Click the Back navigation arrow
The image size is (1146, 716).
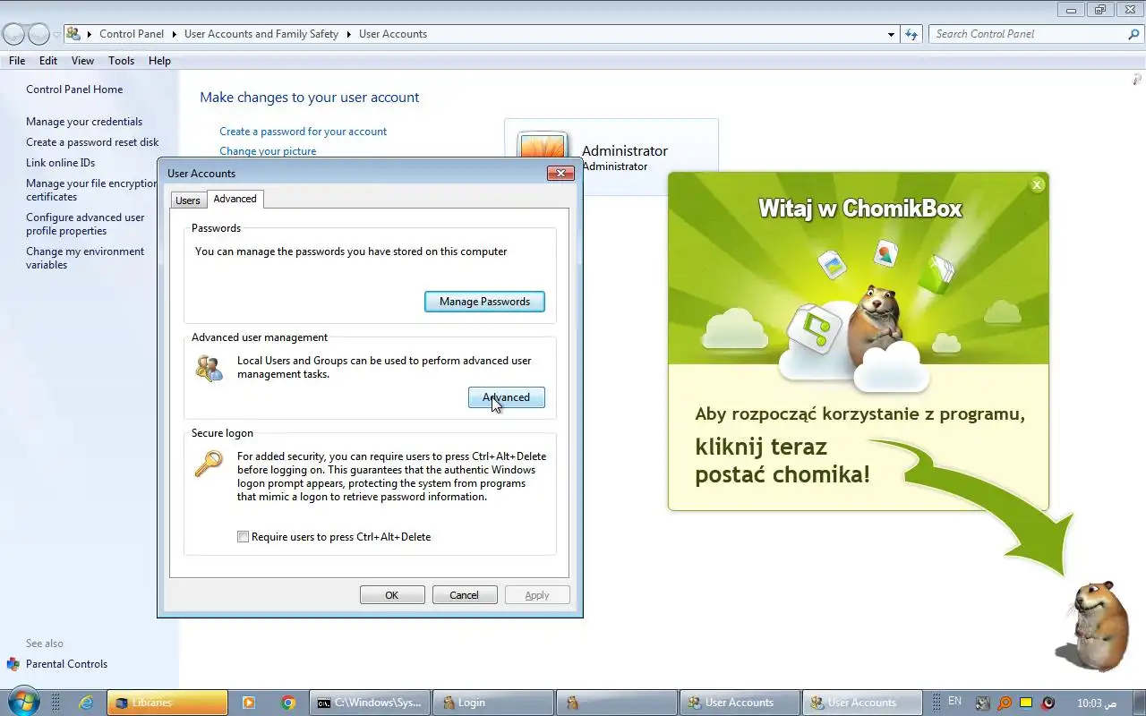[14, 34]
